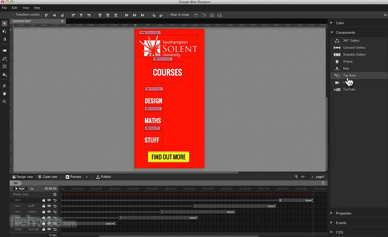
Task: Select the Text tool
Action: [4, 66]
